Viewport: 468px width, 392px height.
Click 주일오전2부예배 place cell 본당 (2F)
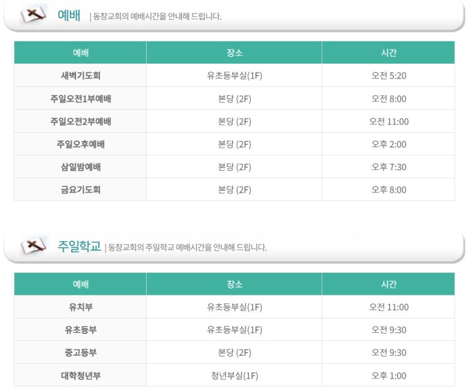pyautogui.click(x=235, y=122)
